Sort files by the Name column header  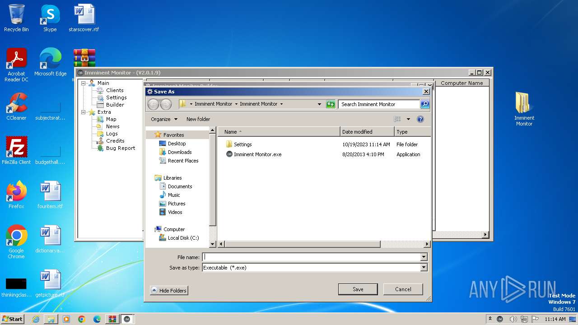[279, 132]
